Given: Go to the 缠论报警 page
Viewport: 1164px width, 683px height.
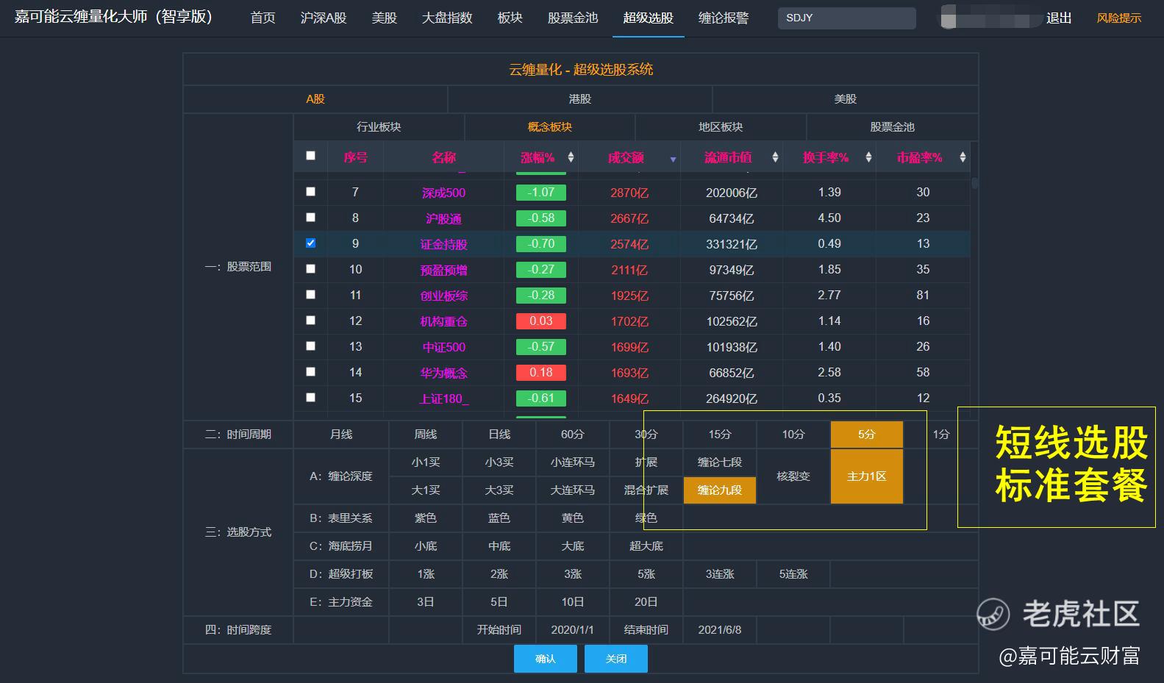Looking at the screenshot, I should click(724, 18).
